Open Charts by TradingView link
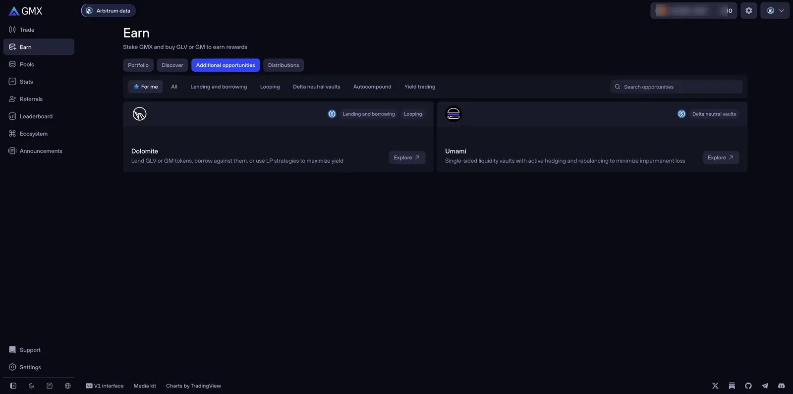Image resolution: width=793 pixels, height=394 pixels. tap(193, 386)
